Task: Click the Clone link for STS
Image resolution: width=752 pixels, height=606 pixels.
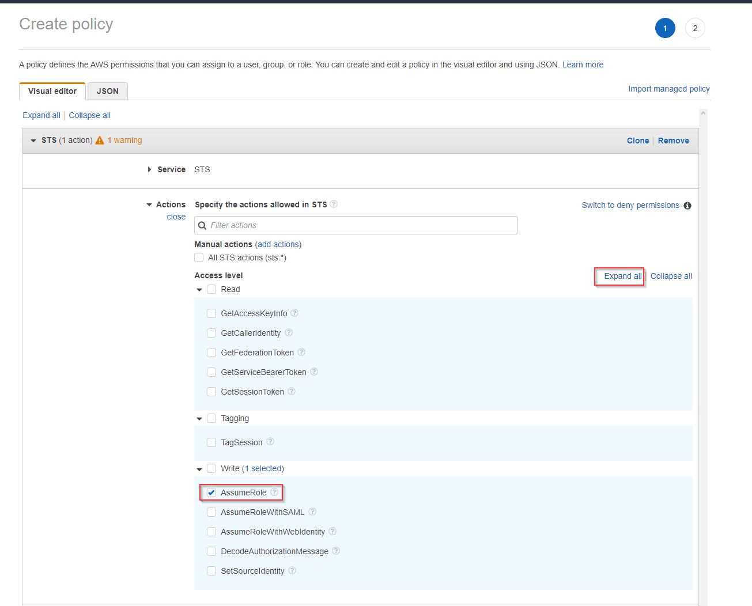Action: coord(638,141)
